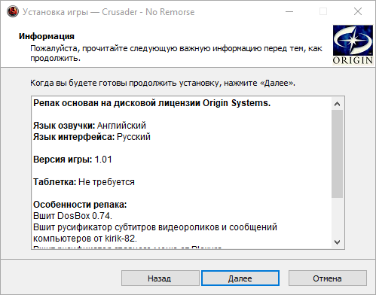Minimize the installer window
376x295 pixels.
coord(289,11)
